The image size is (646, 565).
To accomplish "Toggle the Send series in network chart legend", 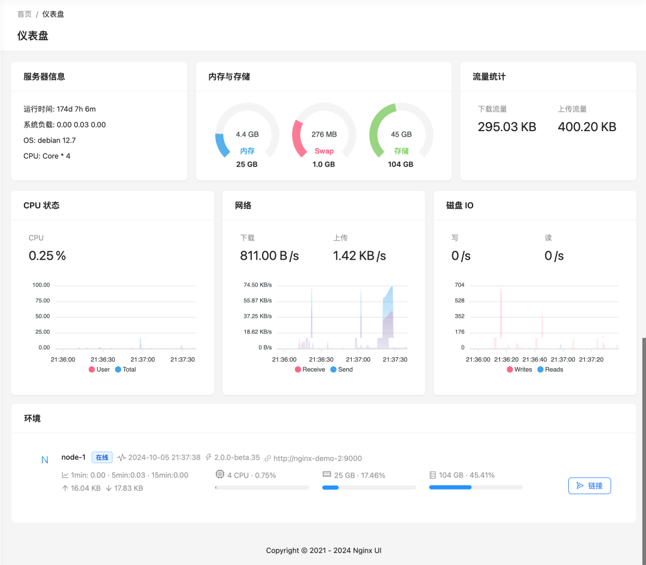I will [x=342, y=369].
